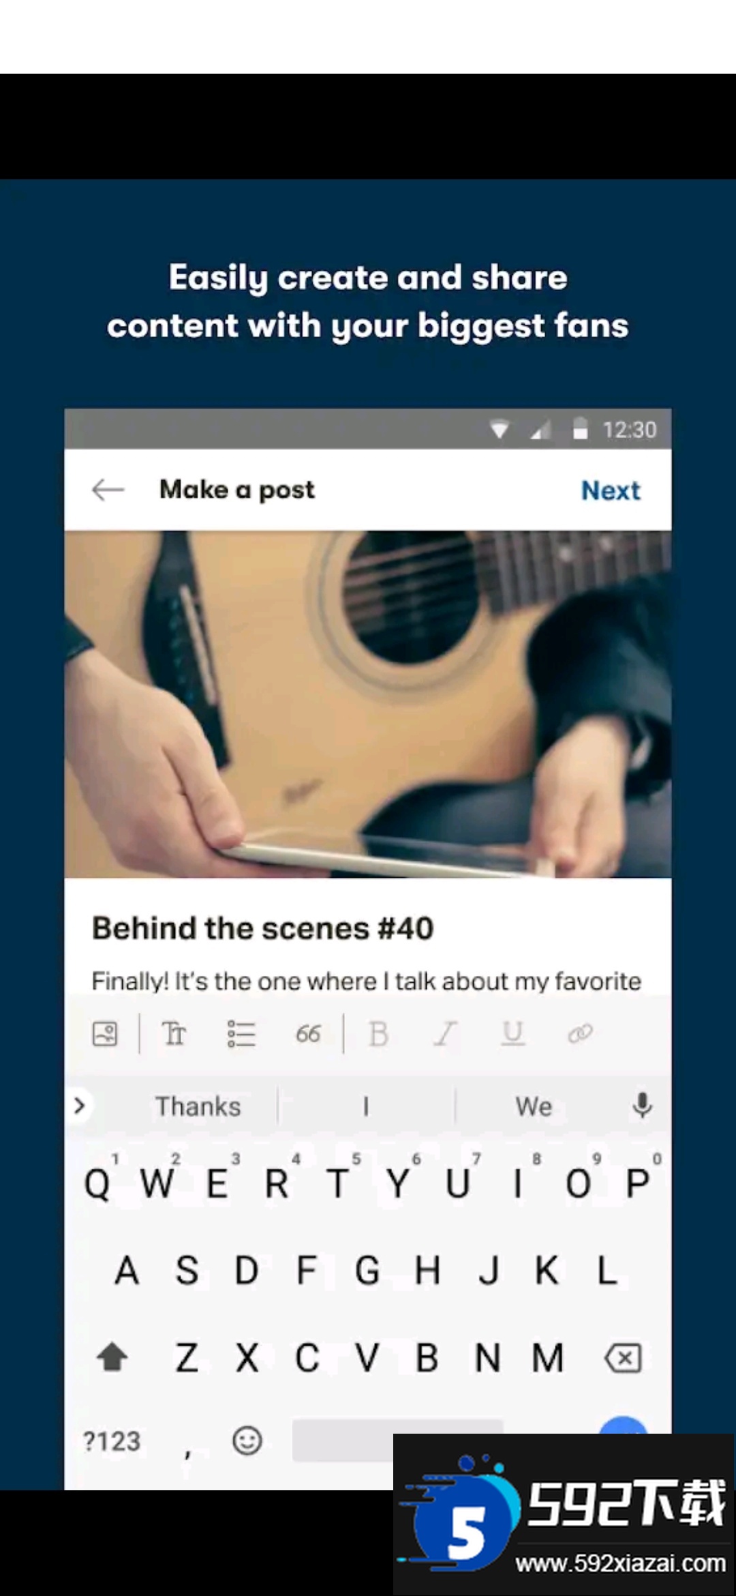Choose the "Thanks" word suggestion
Screen dimensions: 736x1596
(x=198, y=1106)
